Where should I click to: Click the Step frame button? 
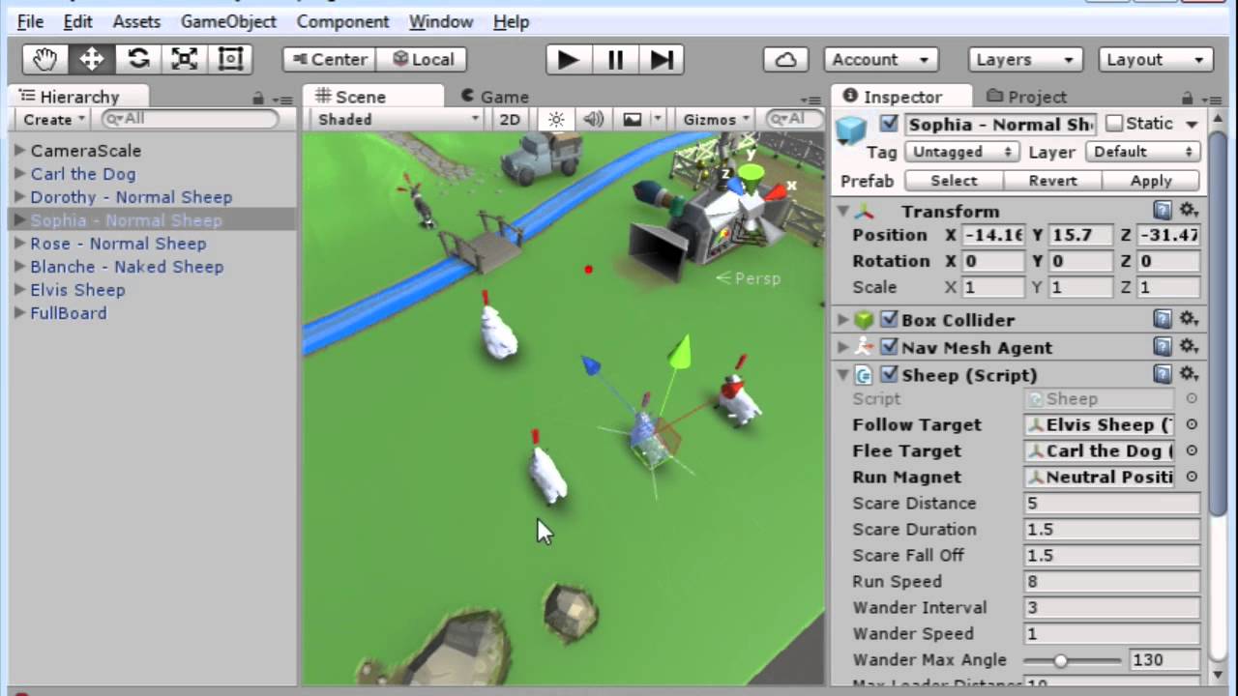pos(662,60)
